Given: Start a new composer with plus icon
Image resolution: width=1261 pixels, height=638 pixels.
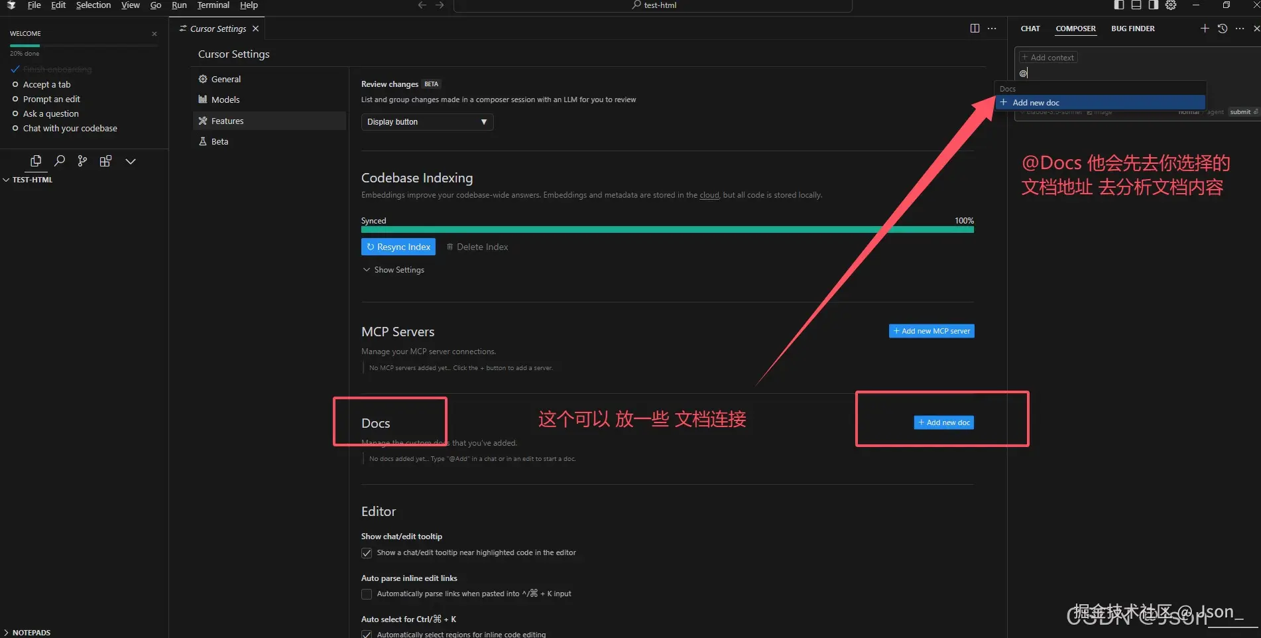Looking at the screenshot, I should coord(1205,29).
